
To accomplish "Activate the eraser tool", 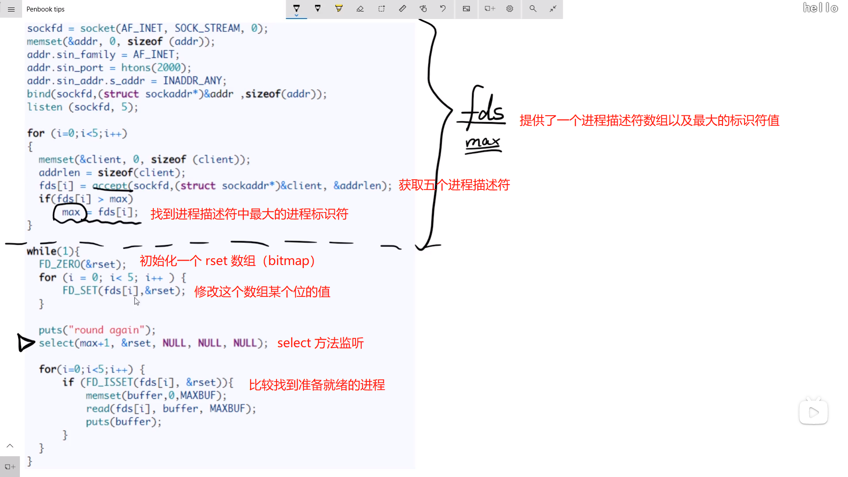I will coord(360,8).
